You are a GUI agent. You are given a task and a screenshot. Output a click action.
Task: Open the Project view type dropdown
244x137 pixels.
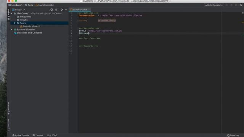(x=19, y=10)
